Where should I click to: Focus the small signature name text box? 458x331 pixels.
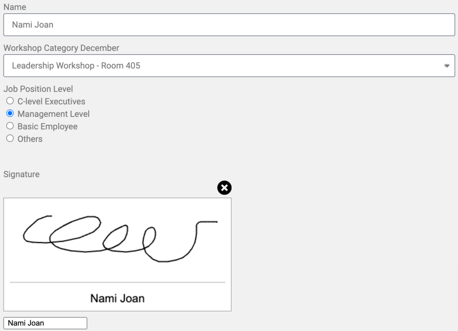coord(45,323)
